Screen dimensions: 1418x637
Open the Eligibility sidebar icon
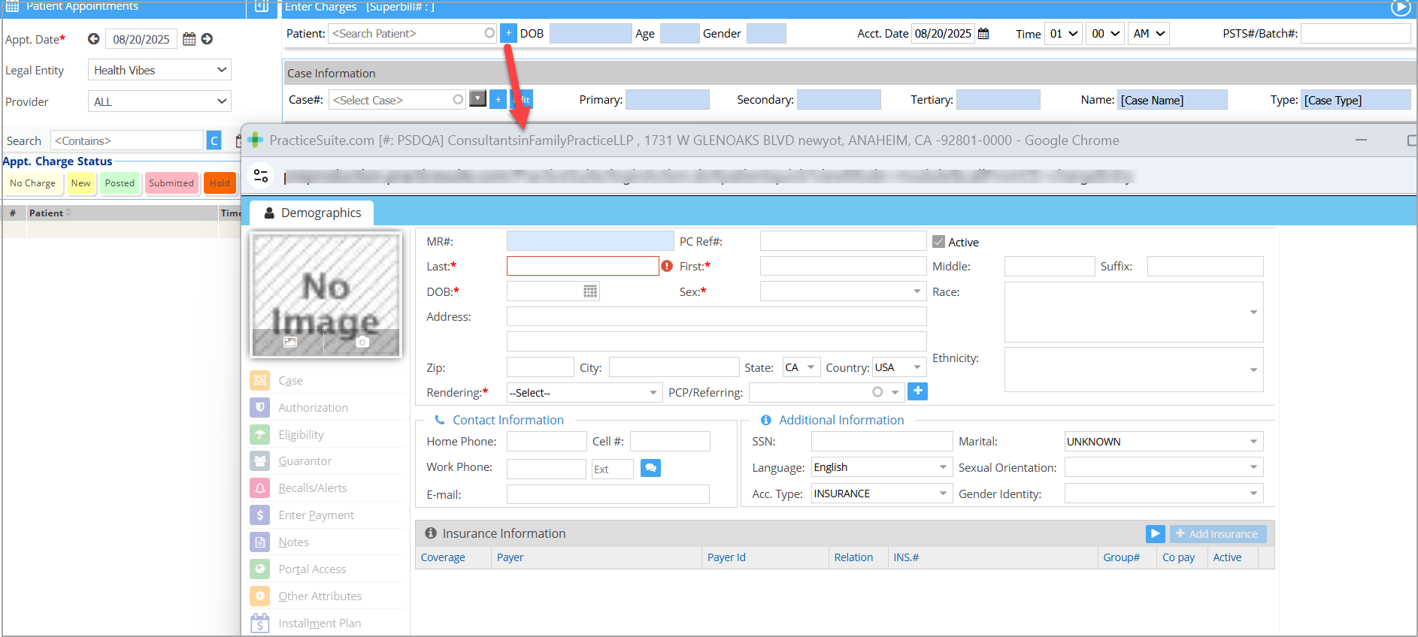(259, 434)
